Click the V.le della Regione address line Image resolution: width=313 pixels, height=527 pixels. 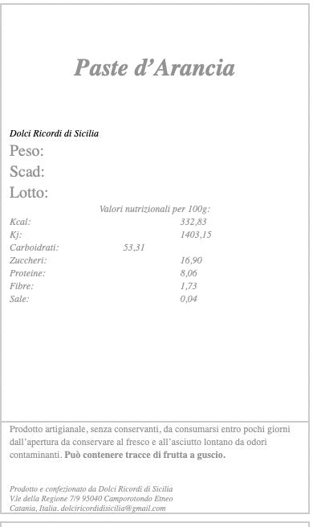(91, 499)
